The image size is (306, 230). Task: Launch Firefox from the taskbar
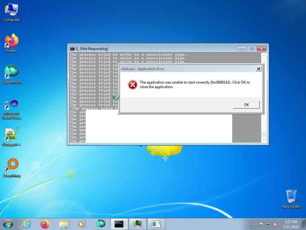[x=45, y=224]
